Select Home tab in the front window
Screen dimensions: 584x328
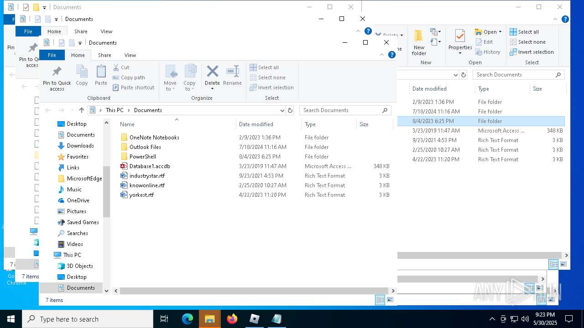pyautogui.click(x=78, y=55)
